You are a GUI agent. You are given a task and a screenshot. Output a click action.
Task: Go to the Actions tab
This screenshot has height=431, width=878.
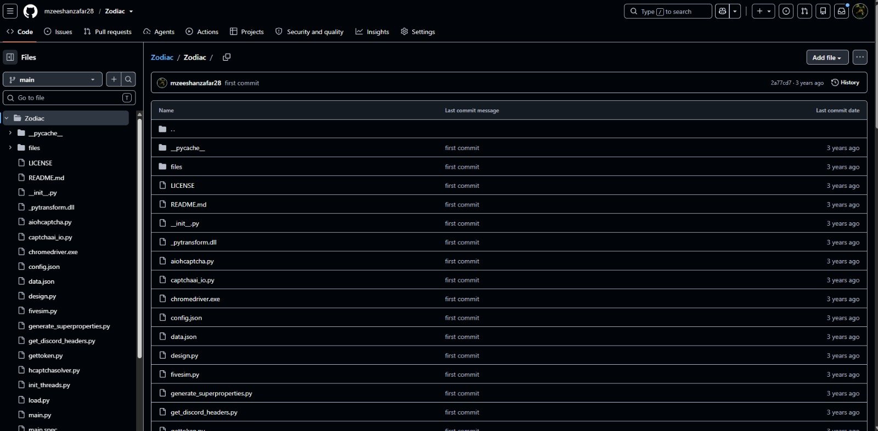tap(202, 32)
